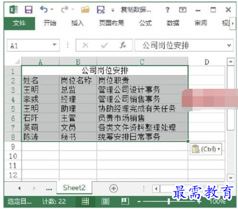Click cell containing 岗位职责
Viewport: 238px width, 209px height.
pyautogui.click(x=142, y=80)
